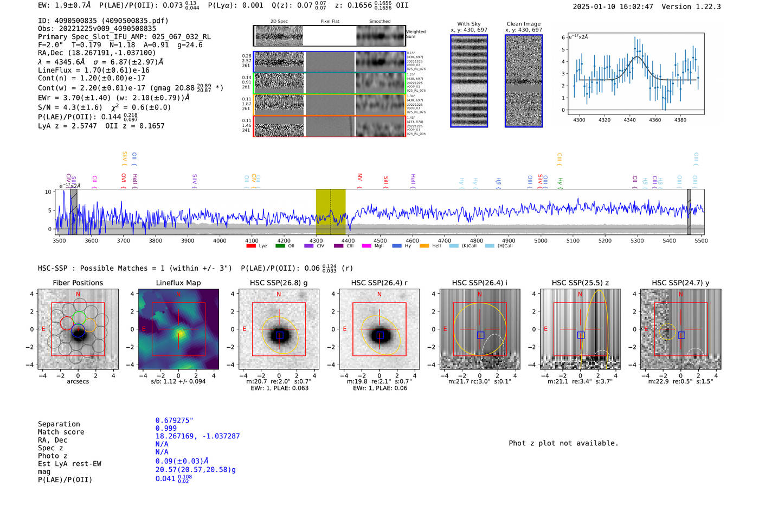This screenshot has width=759, height=517.
Task: Select the LyA z = 2.5747 line
Action: 67,126
